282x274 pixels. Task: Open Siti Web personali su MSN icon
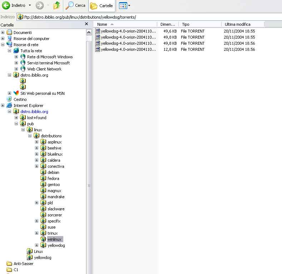tap(16, 93)
